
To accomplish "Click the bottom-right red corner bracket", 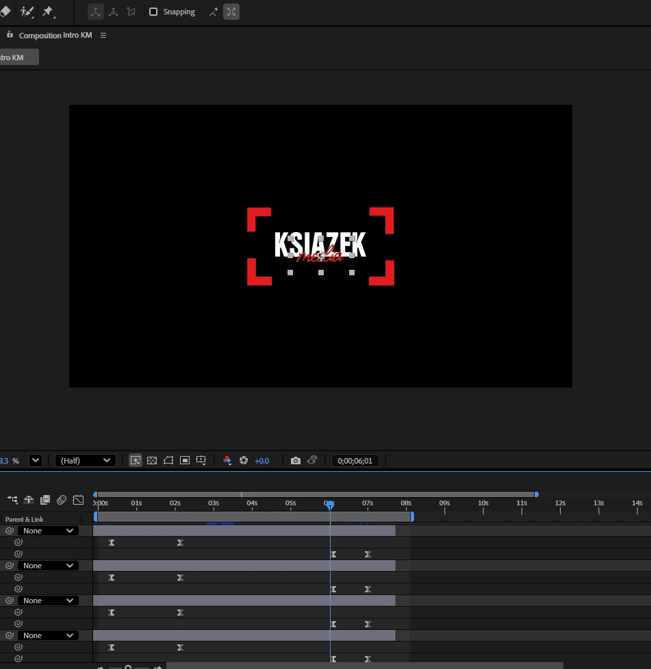I will pos(382,273).
